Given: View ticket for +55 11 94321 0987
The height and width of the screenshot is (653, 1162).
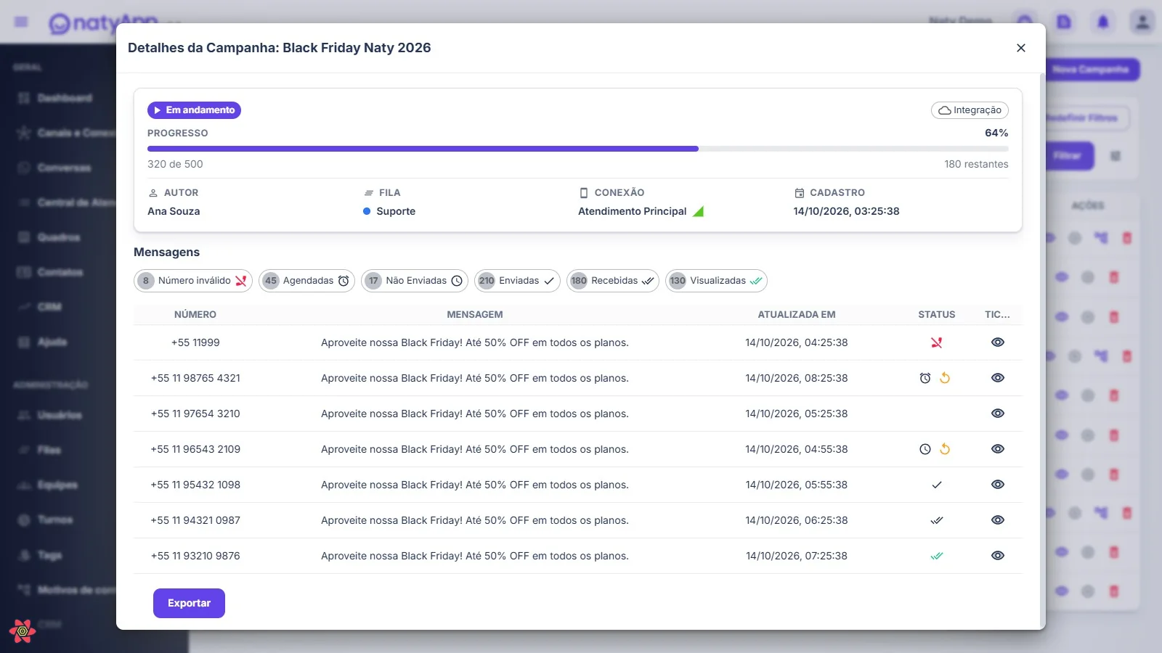Looking at the screenshot, I should (x=998, y=520).
